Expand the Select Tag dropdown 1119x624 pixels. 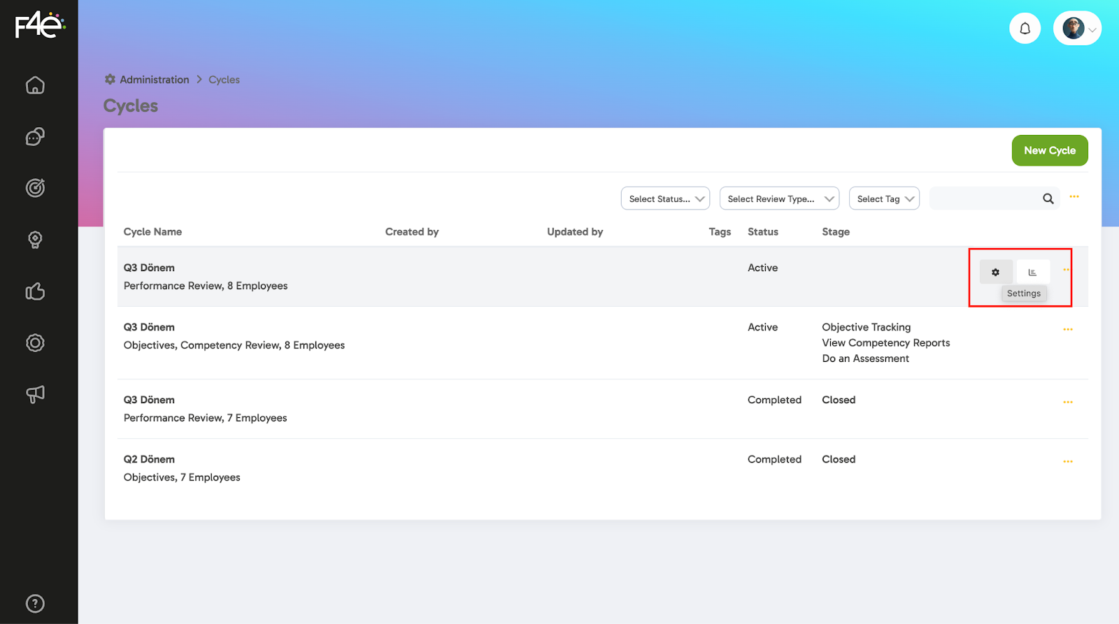coord(884,198)
